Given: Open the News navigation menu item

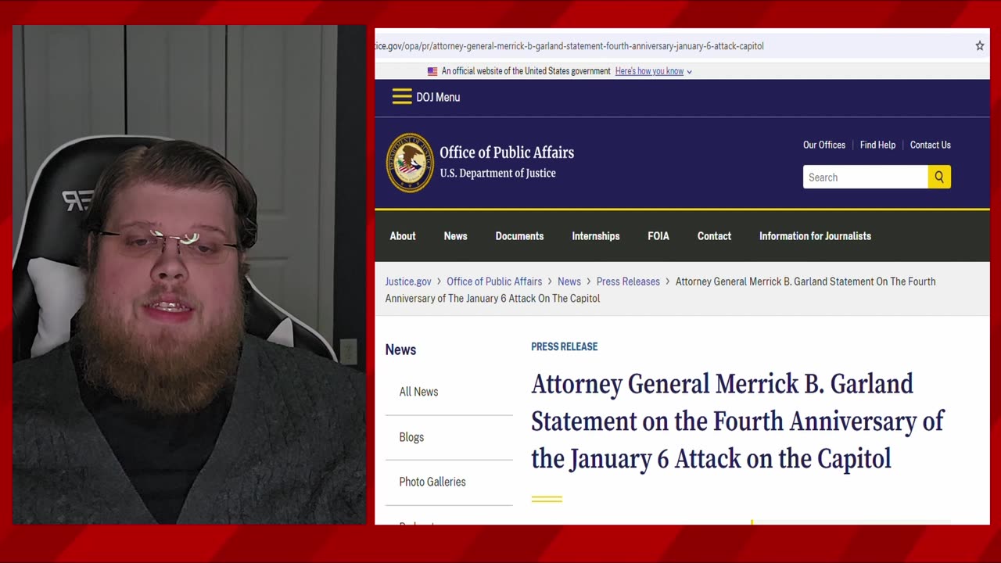Looking at the screenshot, I should [x=455, y=236].
